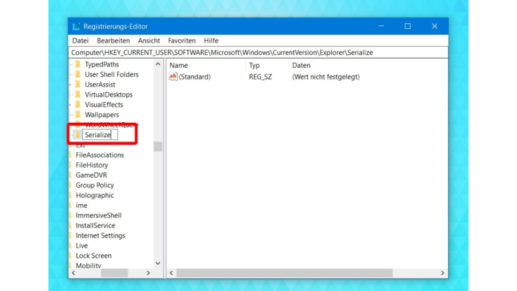Select the VirtualDesktops key

click(x=108, y=95)
